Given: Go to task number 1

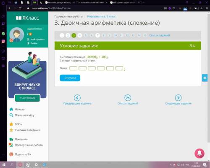Looking at the screenshot, I should pyautogui.click(x=62, y=35).
